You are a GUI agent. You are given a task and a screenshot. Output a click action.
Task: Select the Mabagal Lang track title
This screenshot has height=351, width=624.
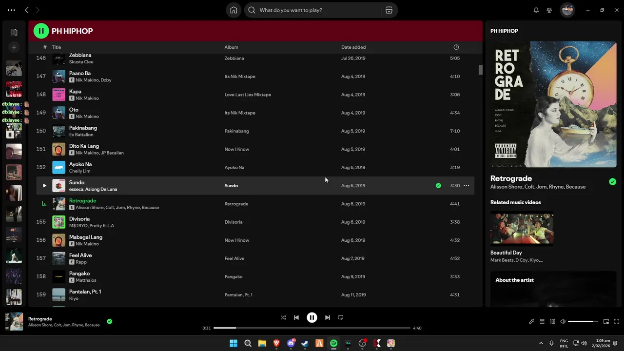86,237
